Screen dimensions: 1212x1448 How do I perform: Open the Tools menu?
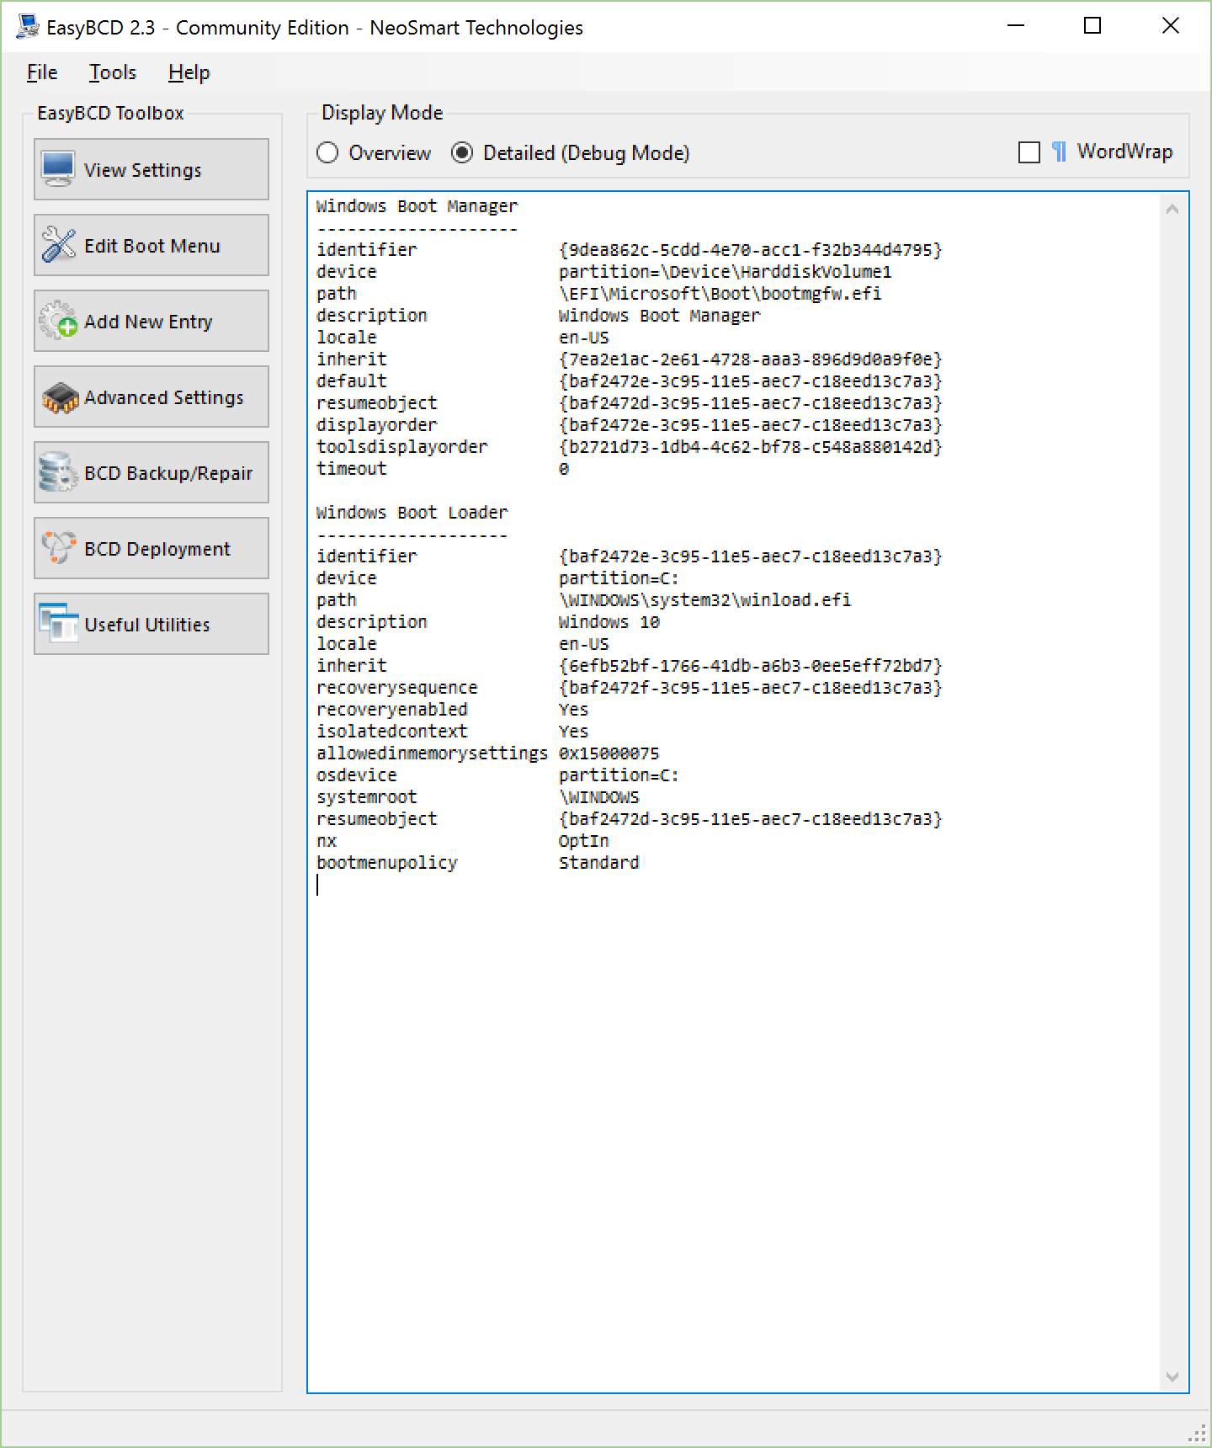[x=113, y=72]
